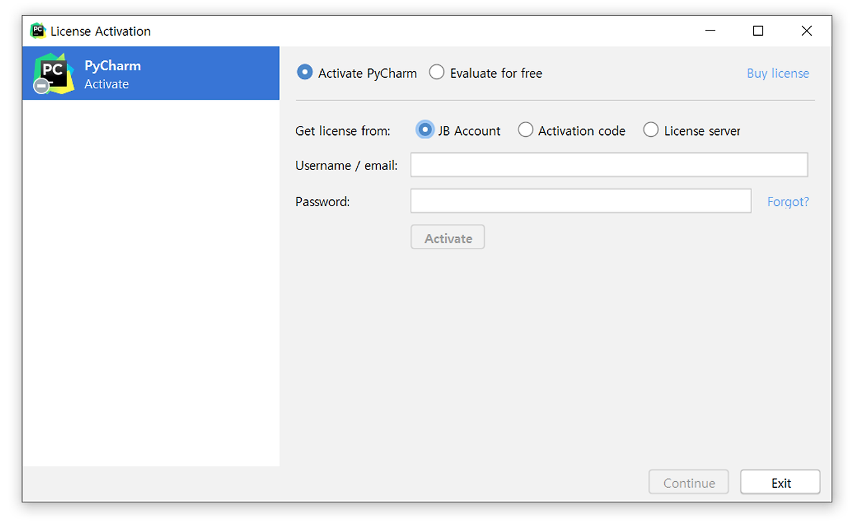
Task: Click the 'License Activation' window title
Action: 100,31
